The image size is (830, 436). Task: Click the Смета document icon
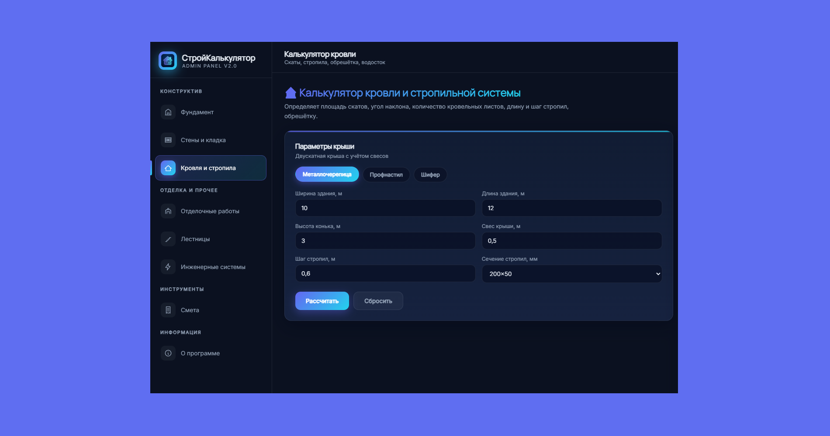pos(168,310)
